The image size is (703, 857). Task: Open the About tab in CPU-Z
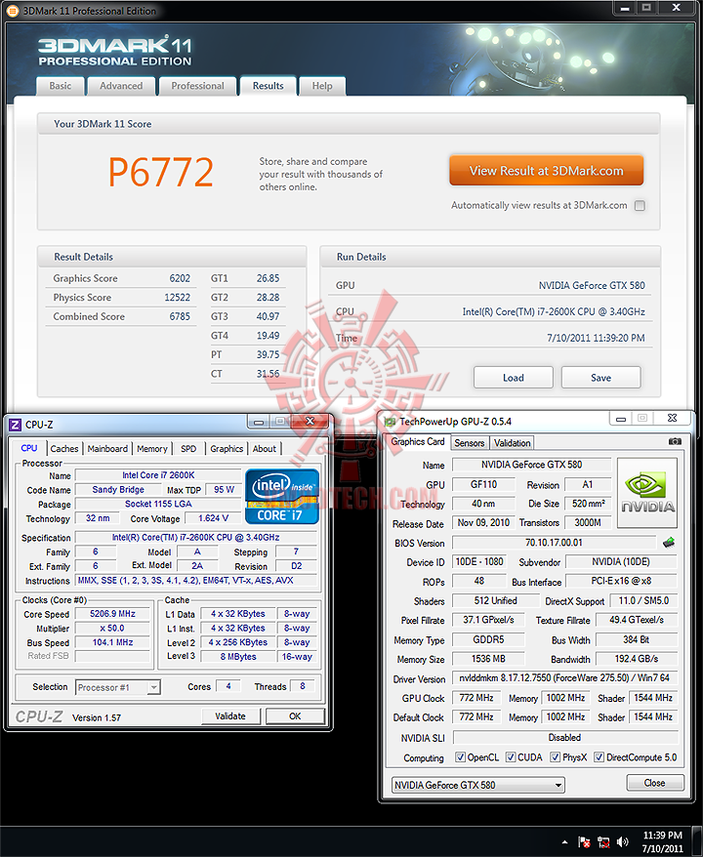(264, 449)
